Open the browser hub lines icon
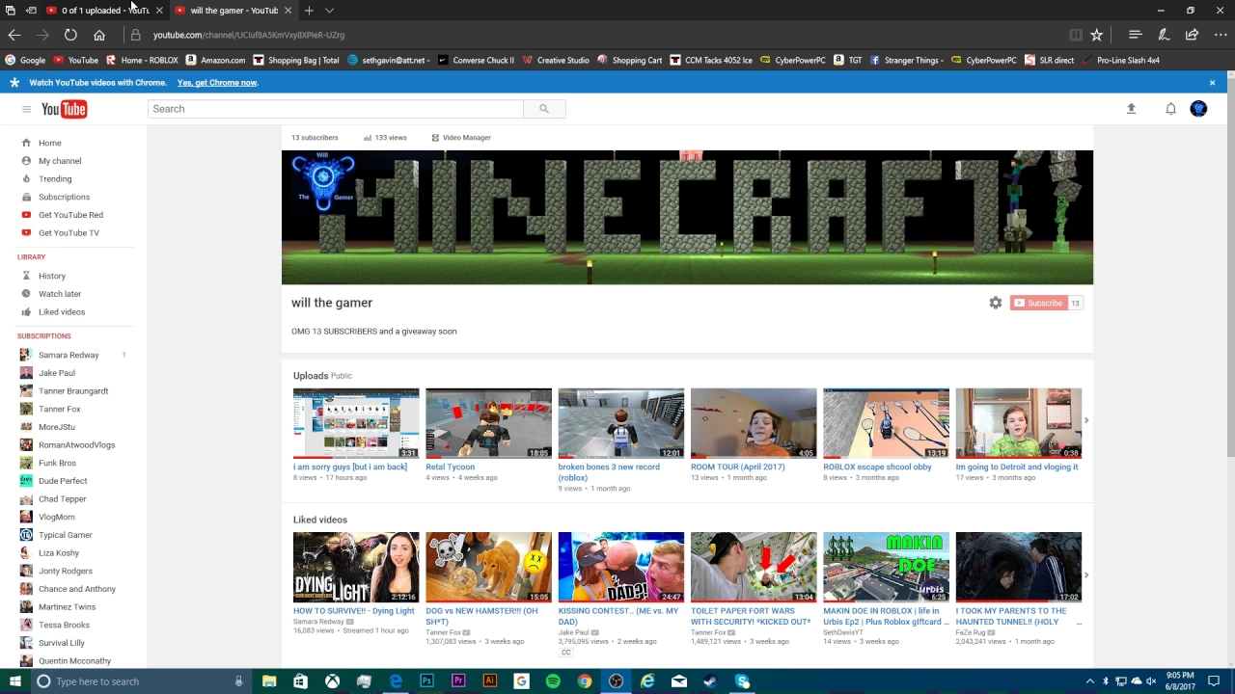This screenshot has width=1235, height=694. point(1136,35)
